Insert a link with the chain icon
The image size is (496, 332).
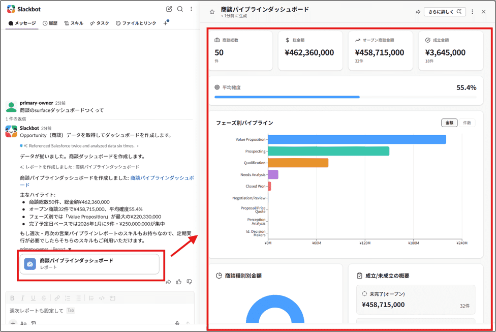(x=57, y=298)
